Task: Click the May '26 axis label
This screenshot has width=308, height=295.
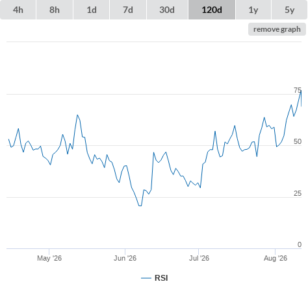Action: point(49,258)
